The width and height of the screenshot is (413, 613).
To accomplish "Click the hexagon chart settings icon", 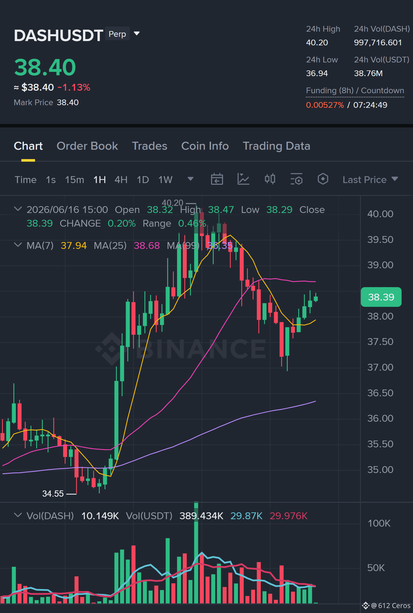I will click(323, 179).
